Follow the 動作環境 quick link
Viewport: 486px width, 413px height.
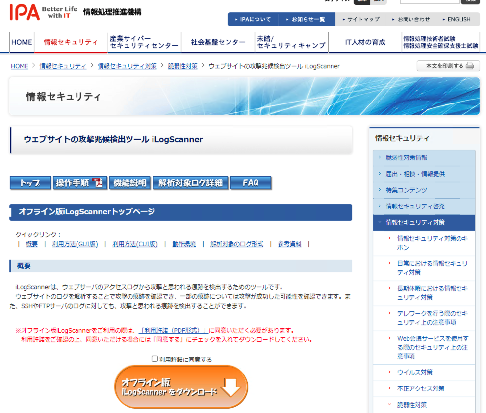[x=184, y=244]
